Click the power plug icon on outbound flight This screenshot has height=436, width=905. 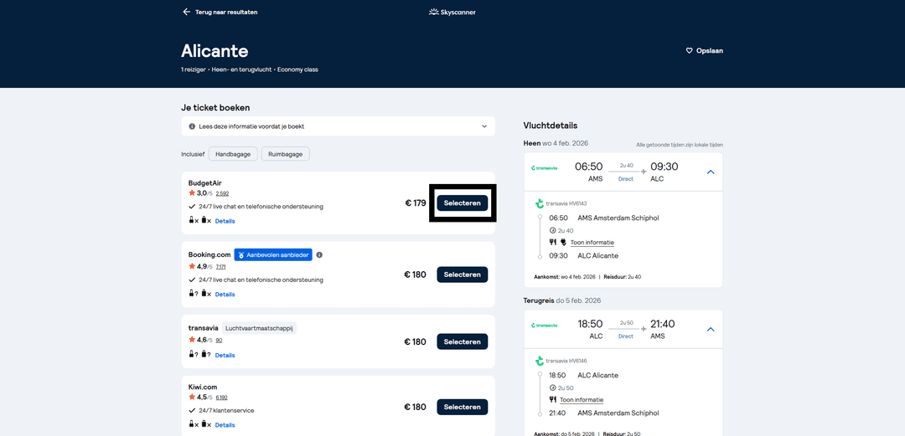point(563,242)
